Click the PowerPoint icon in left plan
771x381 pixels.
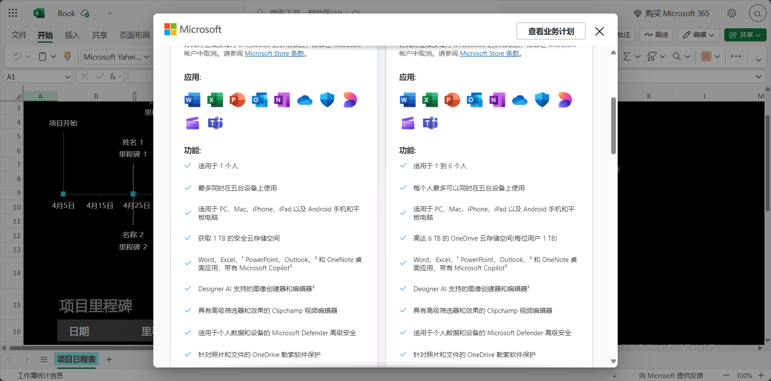click(x=237, y=100)
